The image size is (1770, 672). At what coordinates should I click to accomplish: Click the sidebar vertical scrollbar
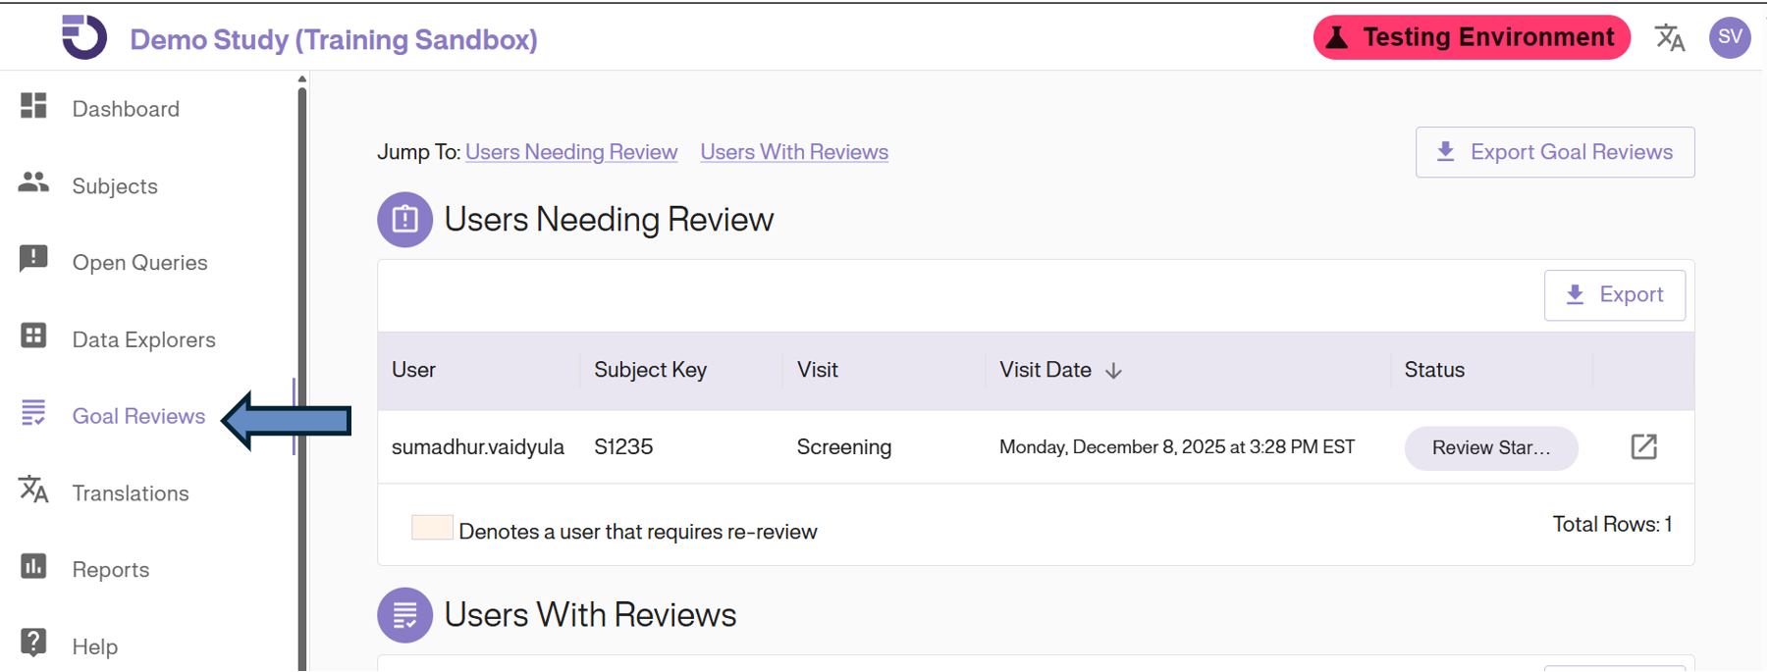pos(301,379)
